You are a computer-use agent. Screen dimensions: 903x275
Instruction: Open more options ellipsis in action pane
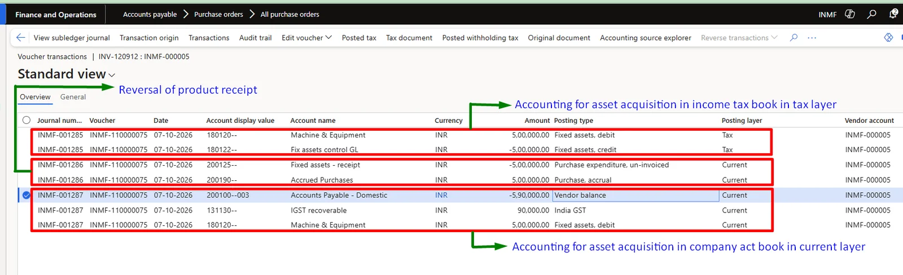pyautogui.click(x=812, y=38)
